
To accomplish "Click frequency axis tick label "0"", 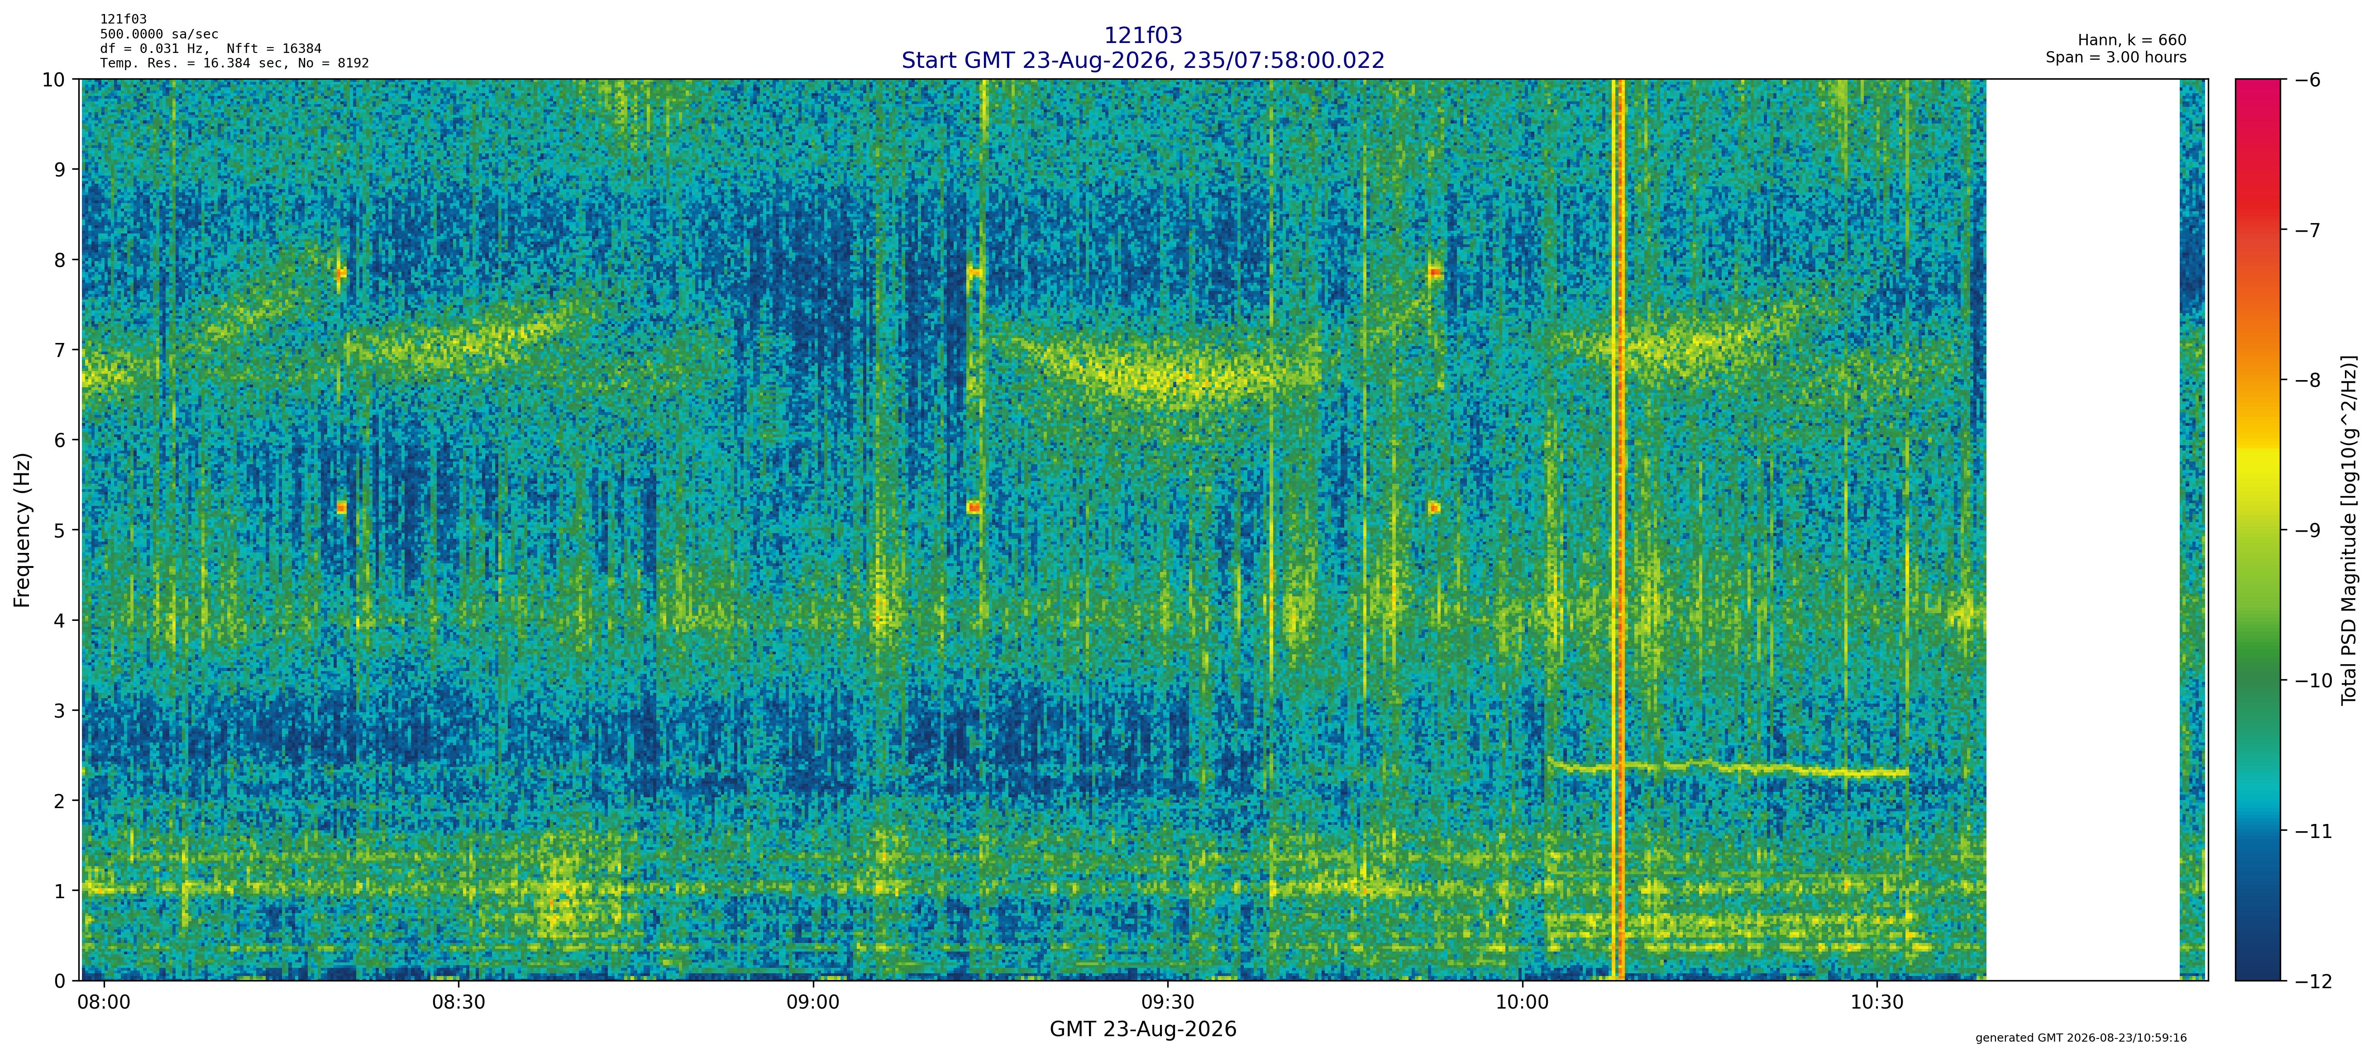I will (x=60, y=981).
